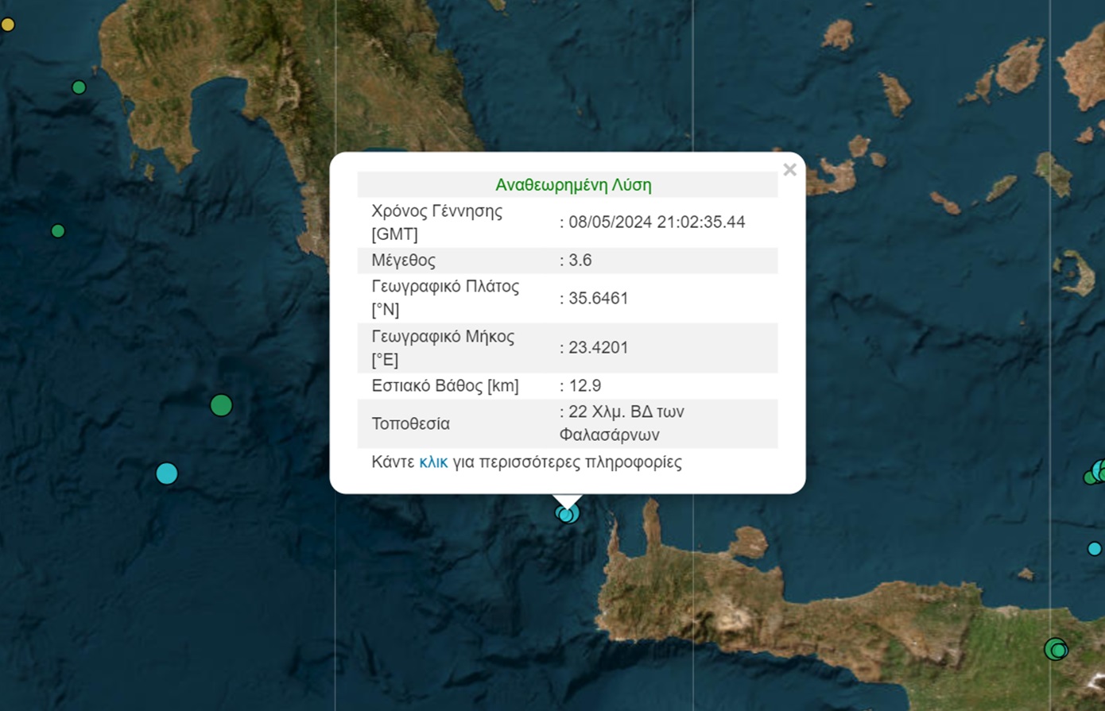1105x711 pixels.
Task: Close the earthquake info popup
Action: click(789, 170)
